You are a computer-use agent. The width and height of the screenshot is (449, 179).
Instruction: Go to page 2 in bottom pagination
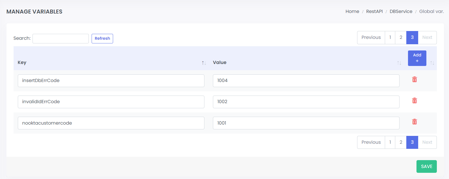pyautogui.click(x=401, y=142)
